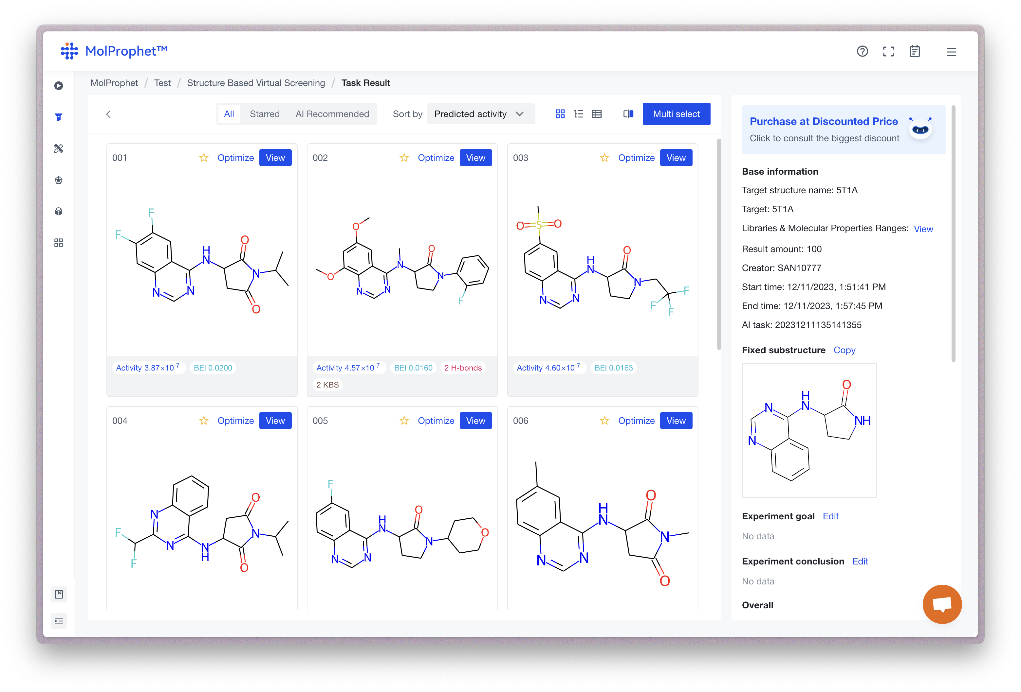Select the filter funnel sidebar icon
Screen dimensions: 1021x692
58,117
